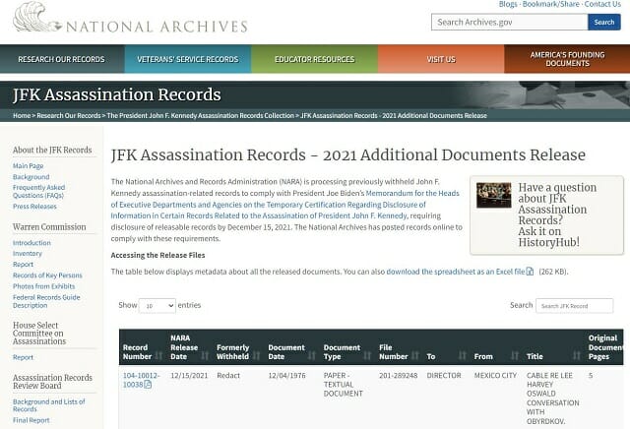Viewport: 630px width, 429px height.
Task: Click the PAPER - TEXTUAL DOCUMENT cell
Action: (x=344, y=385)
